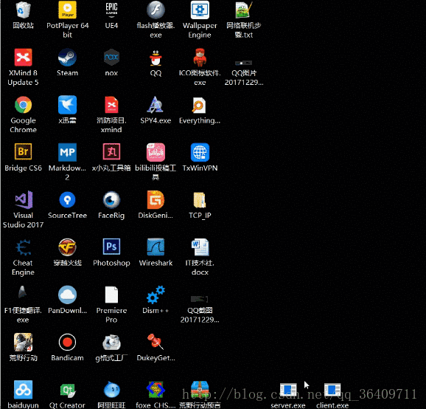Select QQ截图20171229 image file
The width and height of the screenshot is (426, 409).
click(x=199, y=299)
